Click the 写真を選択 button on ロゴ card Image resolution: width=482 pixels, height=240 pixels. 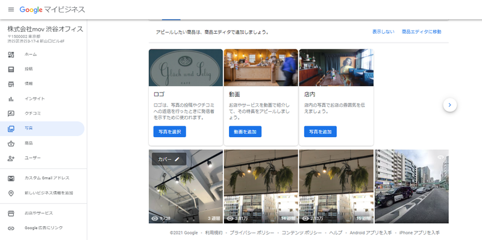coord(170,132)
